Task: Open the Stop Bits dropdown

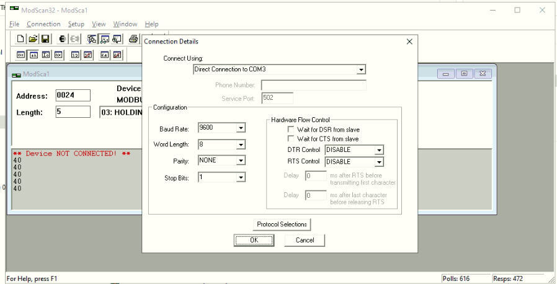Action: [x=241, y=177]
